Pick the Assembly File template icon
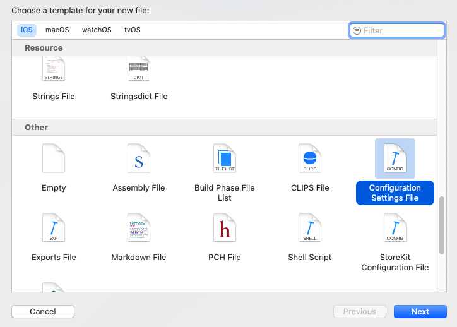 [139, 158]
